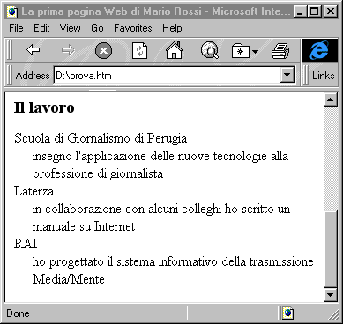
Task: Click the Back arrow toolbar button
Action: [x=33, y=50]
